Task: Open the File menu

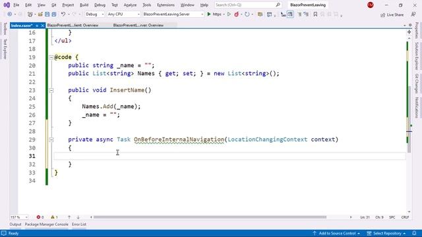Action: coord(16,5)
